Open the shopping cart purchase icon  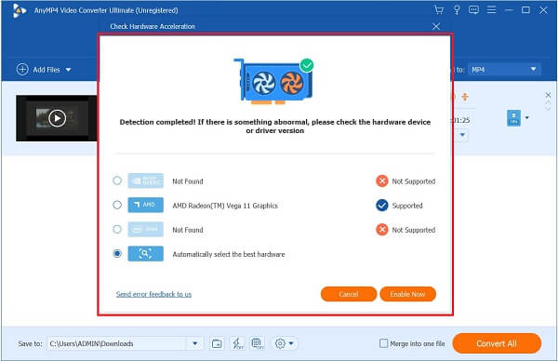coord(439,10)
